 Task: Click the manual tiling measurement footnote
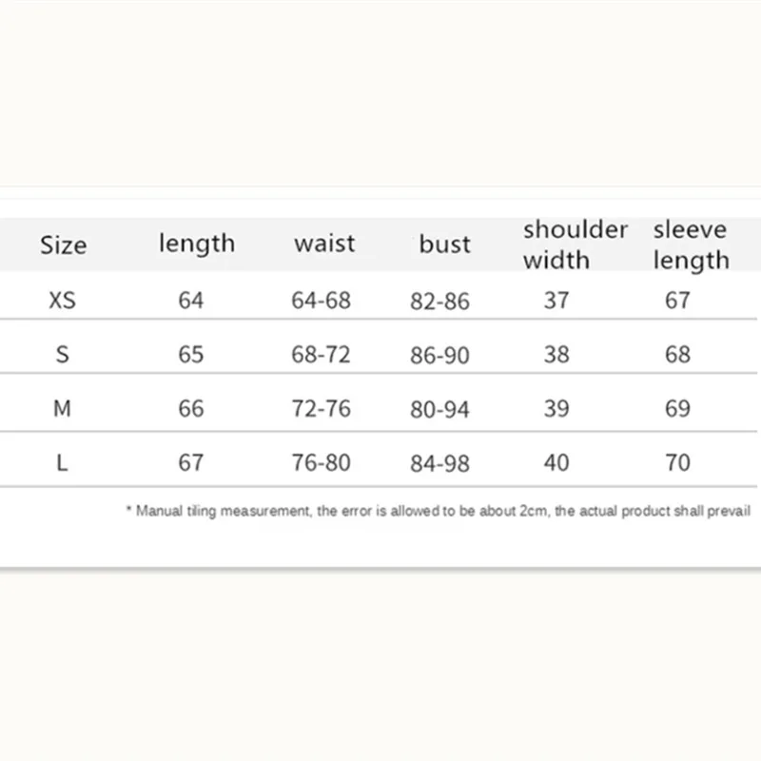(439, 512)
